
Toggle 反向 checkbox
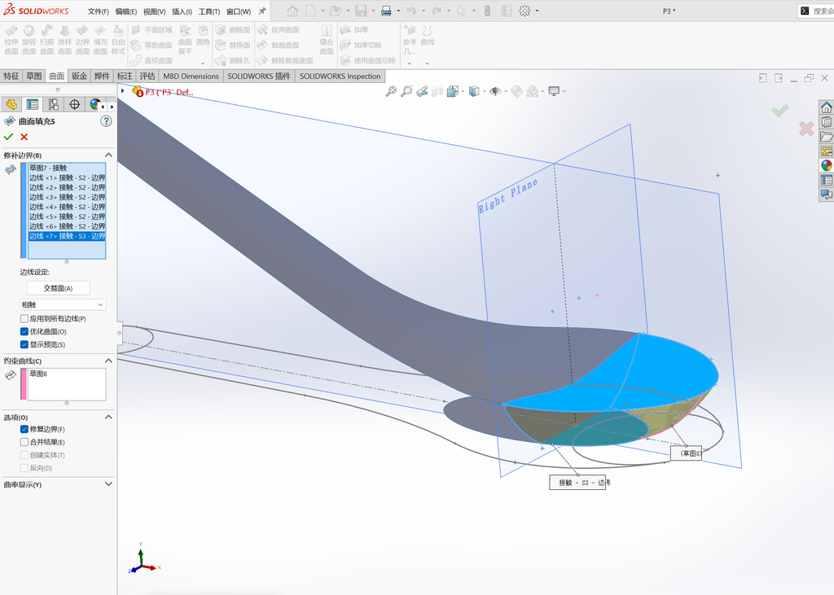point(24,468)
